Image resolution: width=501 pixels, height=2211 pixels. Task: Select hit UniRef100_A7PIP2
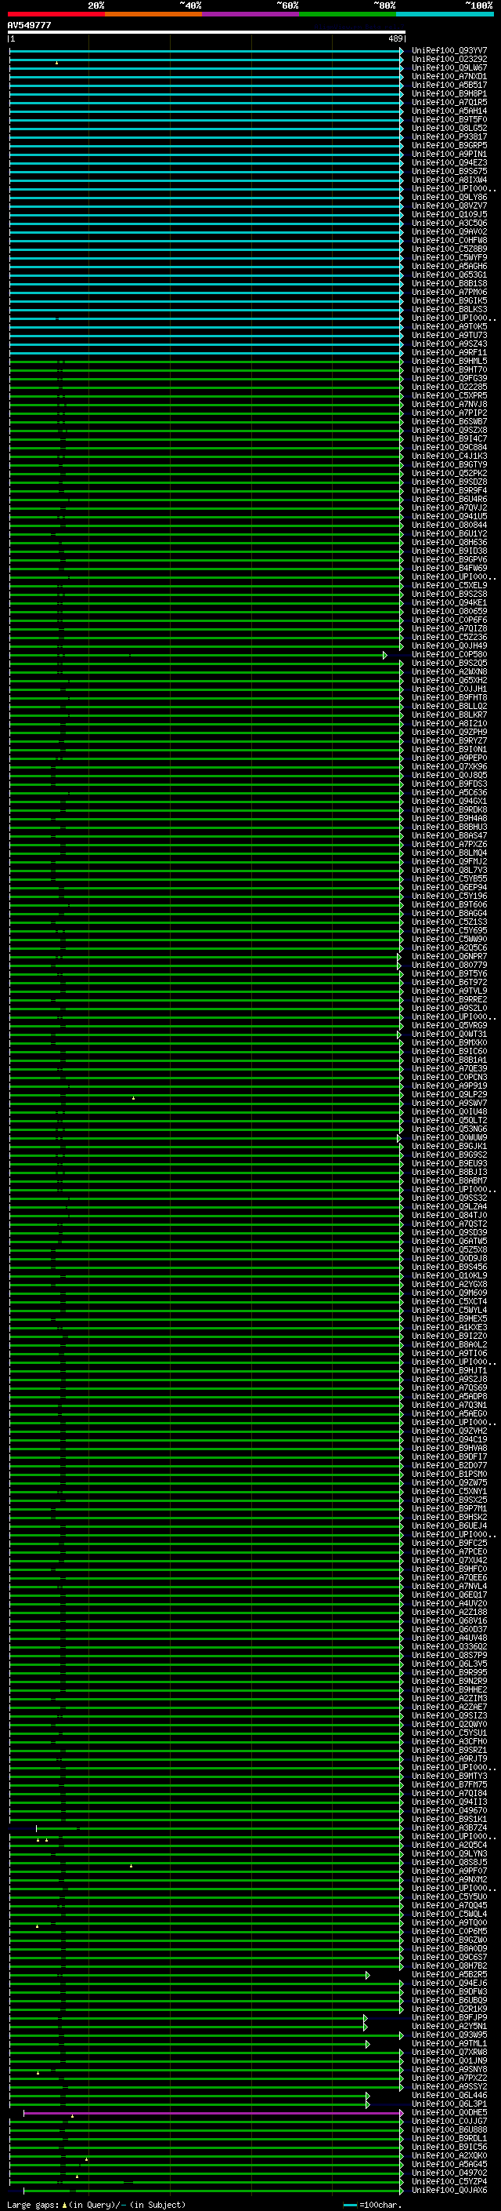pos(449,413)
